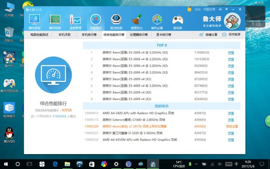Toggle the 中 input method indicator
Image resolution: width=270 pixels, height=169 pixels.
(236, 164)
